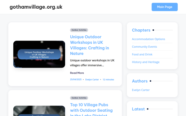Open History and Heritage chapter

click(x=146, y=62)
